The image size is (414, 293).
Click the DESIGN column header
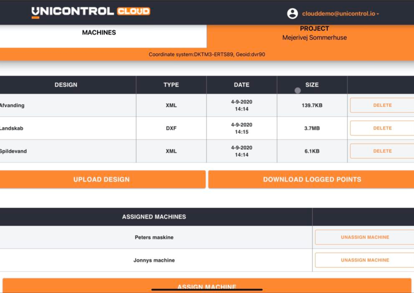(x=66, y=85)
